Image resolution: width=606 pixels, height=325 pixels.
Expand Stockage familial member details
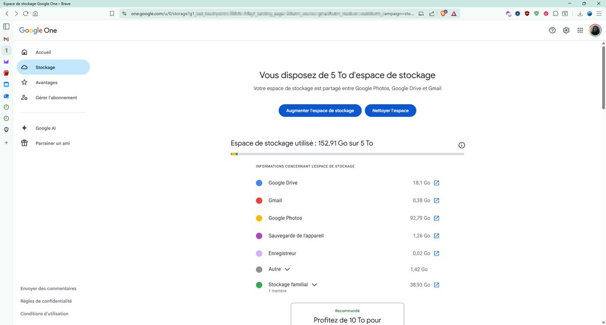[x=314, y=285]
